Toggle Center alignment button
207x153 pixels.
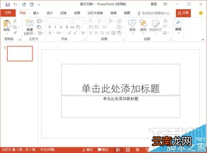click(96, 33)
